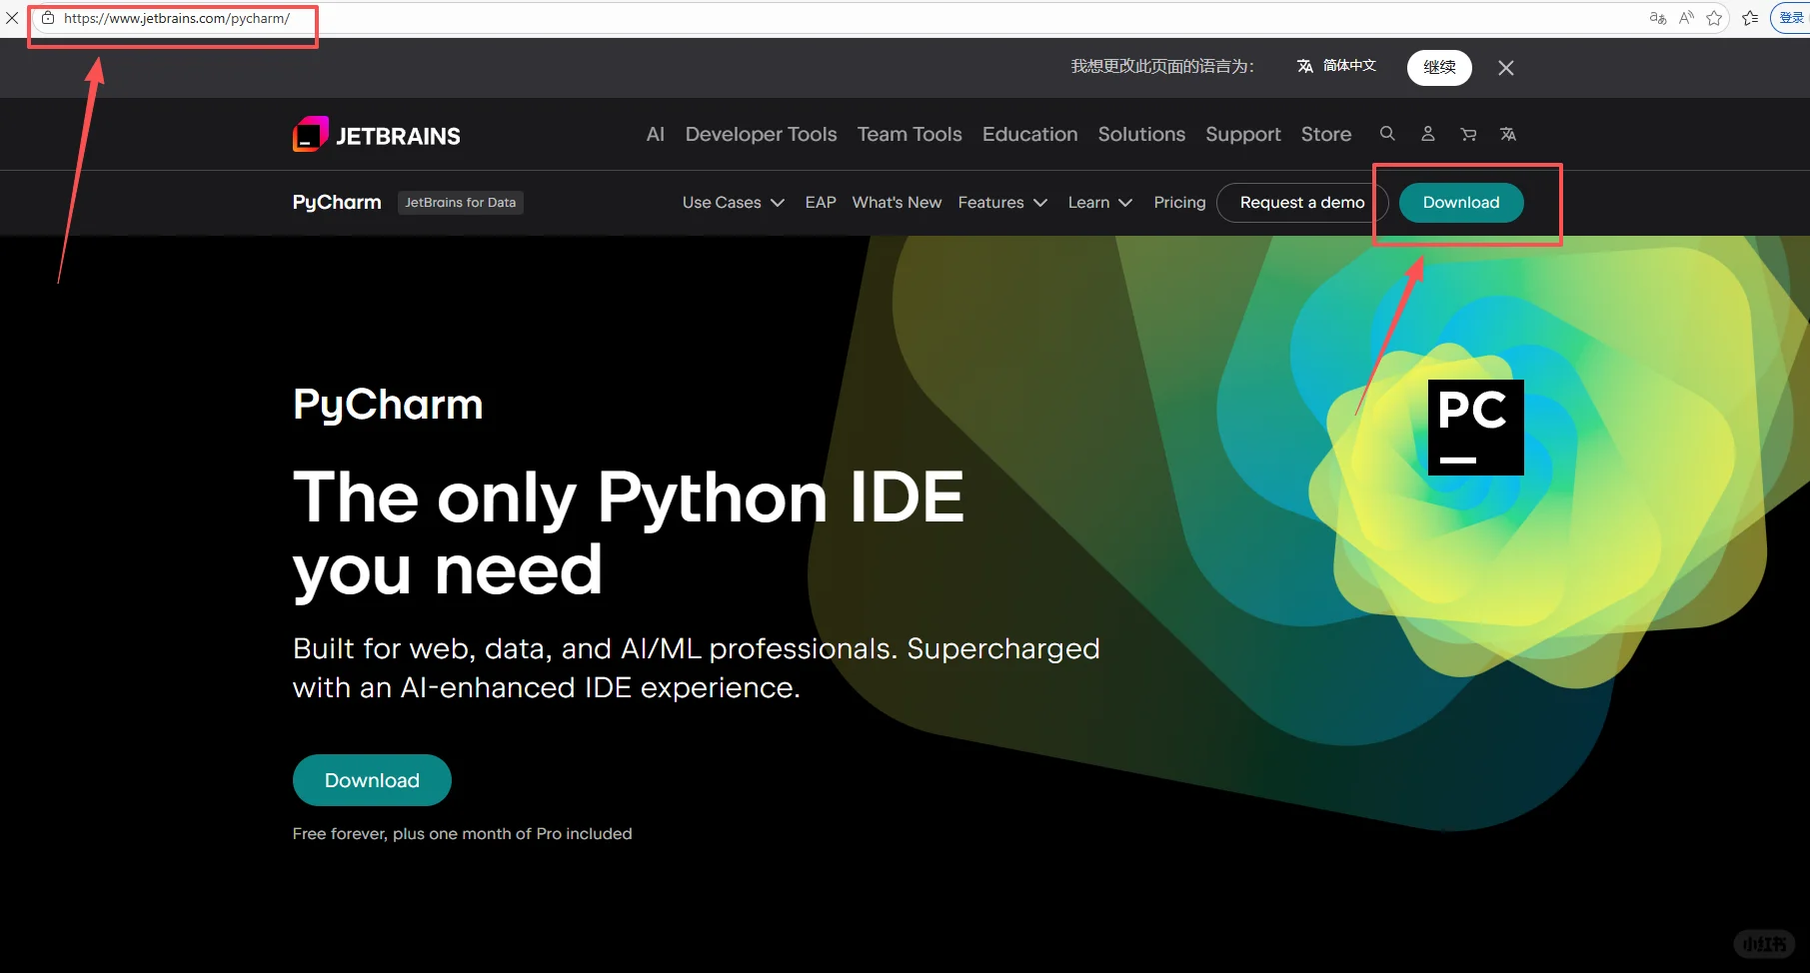Open the Pricing page link
This screenshot has width=1810, height=973.
click(1179, 203)
